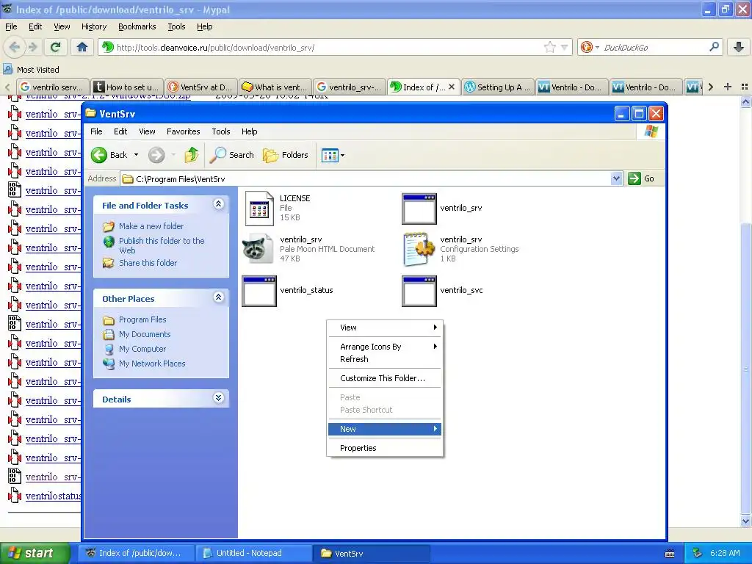The image size is (752, 564).
Task: Open the Bookmarks menu in Mypal
Action: point(137,26)
